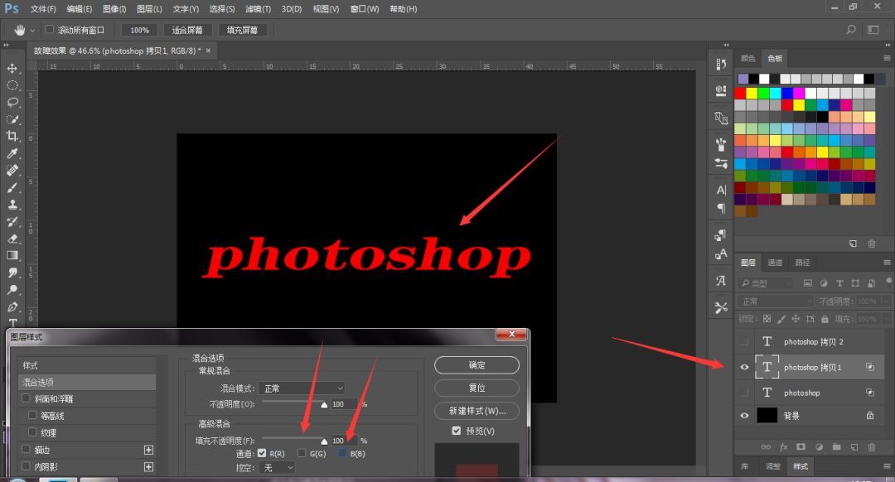Toggle the 预览(V) preview checkbox
Screen dimensions: 895x482
456,431
